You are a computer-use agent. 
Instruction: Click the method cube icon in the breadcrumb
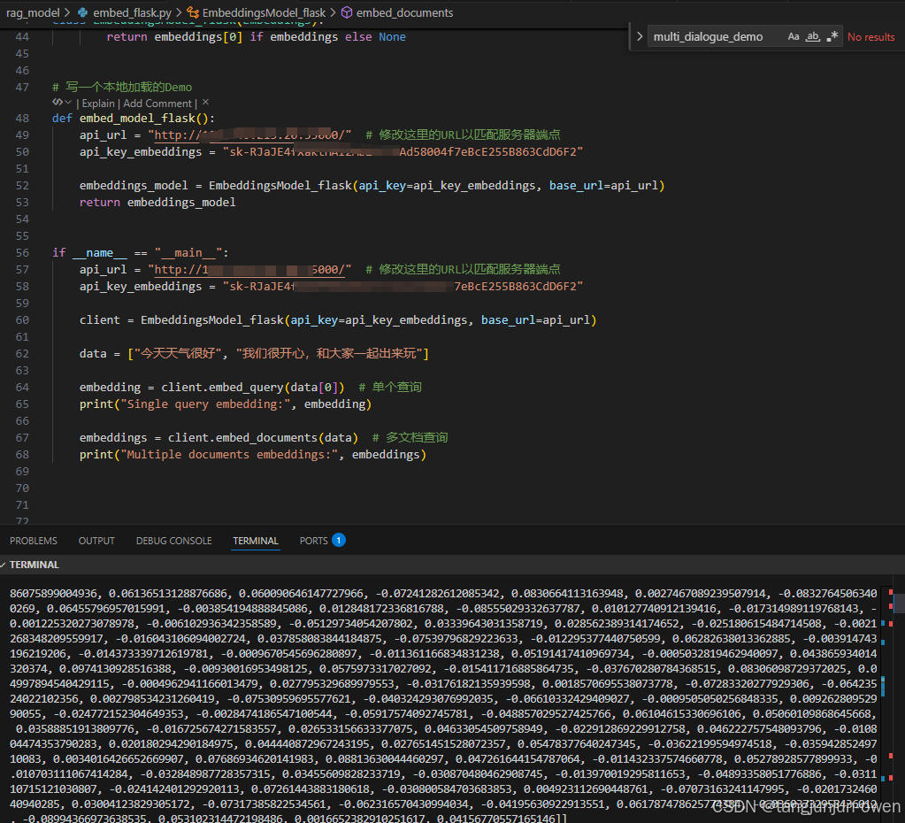click(347, 12)
